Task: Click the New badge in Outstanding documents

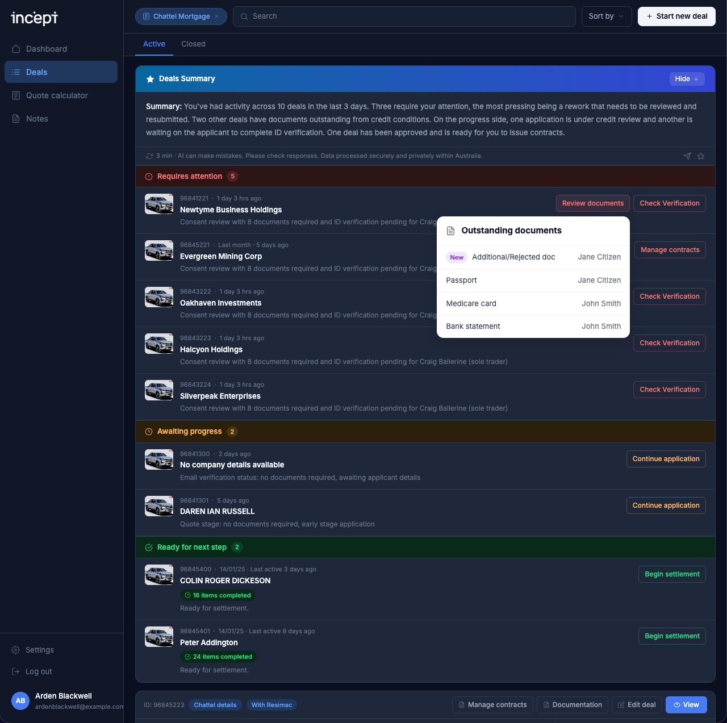Action: pyautogui.click(x=457, y=257)
